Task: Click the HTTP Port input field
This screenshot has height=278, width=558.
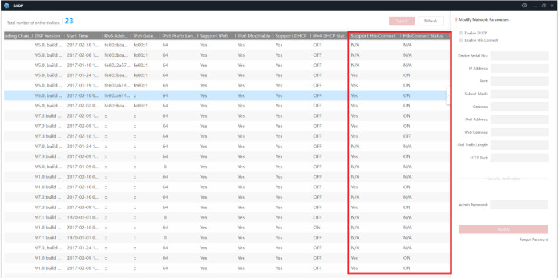Action: click(x=519, y=158)
